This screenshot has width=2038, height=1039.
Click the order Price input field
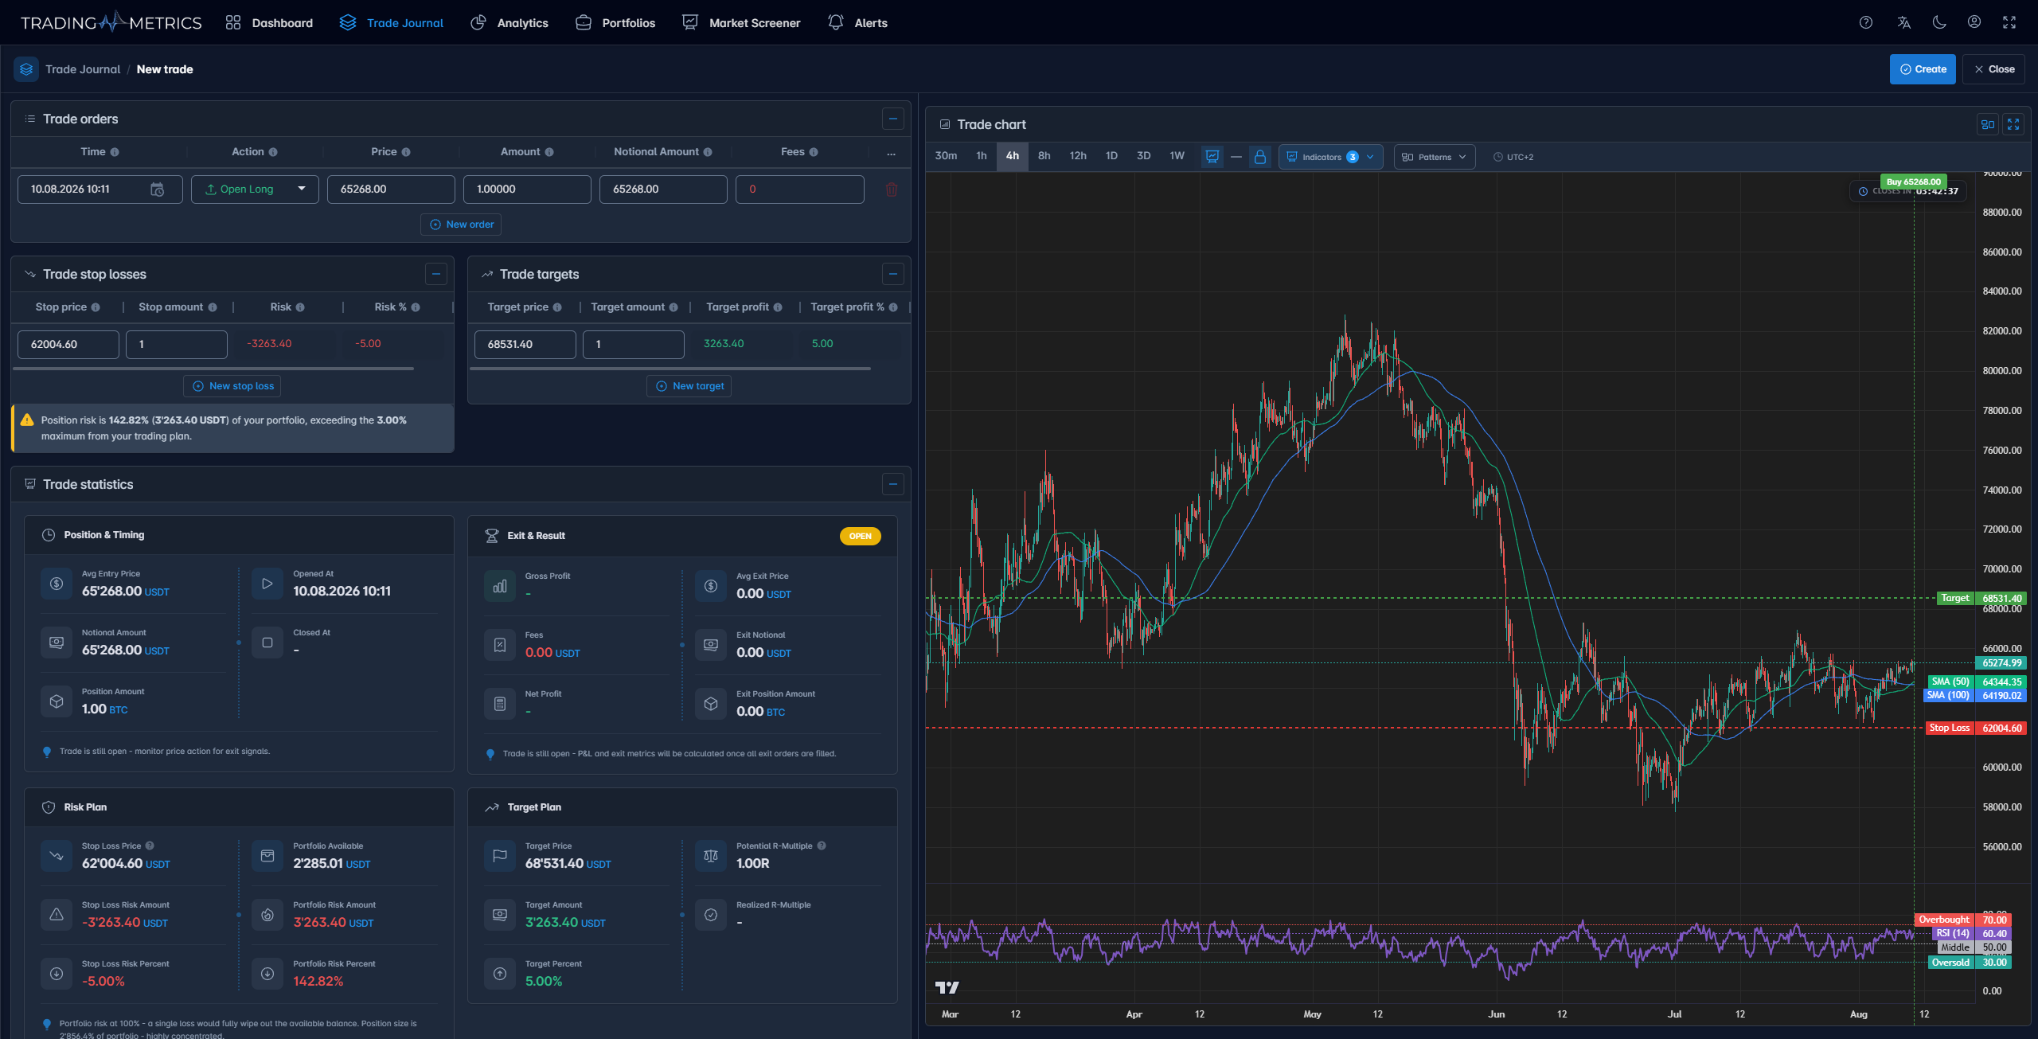pyautogui.click(x=391, y=189)
